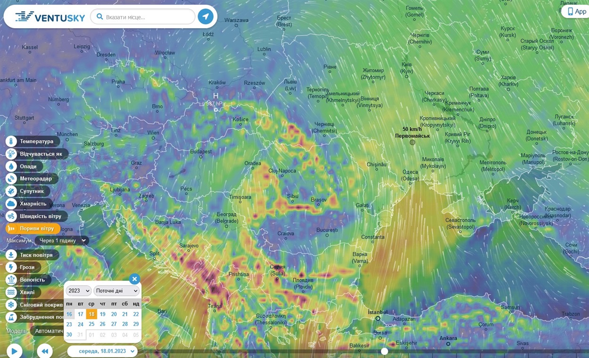Start the forecast animation playback
The width and height of the screenshot is (589, 358).
coord(14,351)
